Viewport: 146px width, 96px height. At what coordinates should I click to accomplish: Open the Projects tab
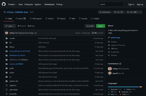61,19
